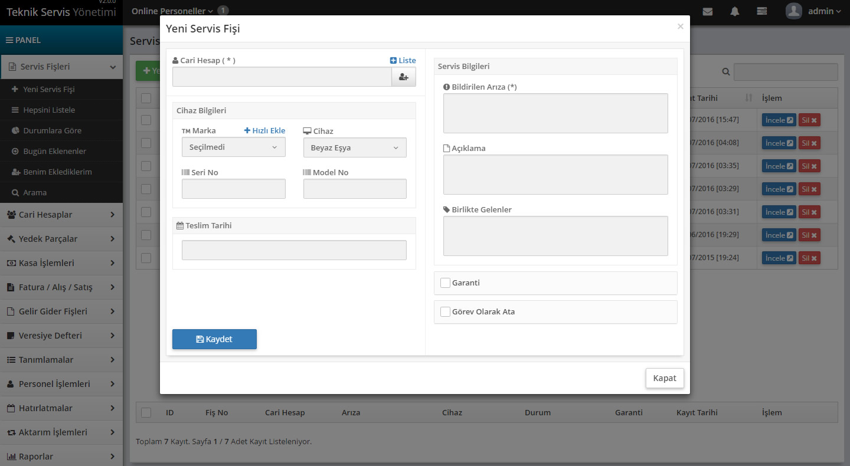Click the Bildirilen Arıza text area
This screenshot has width=850, height=466.
(x=555, y=113)
